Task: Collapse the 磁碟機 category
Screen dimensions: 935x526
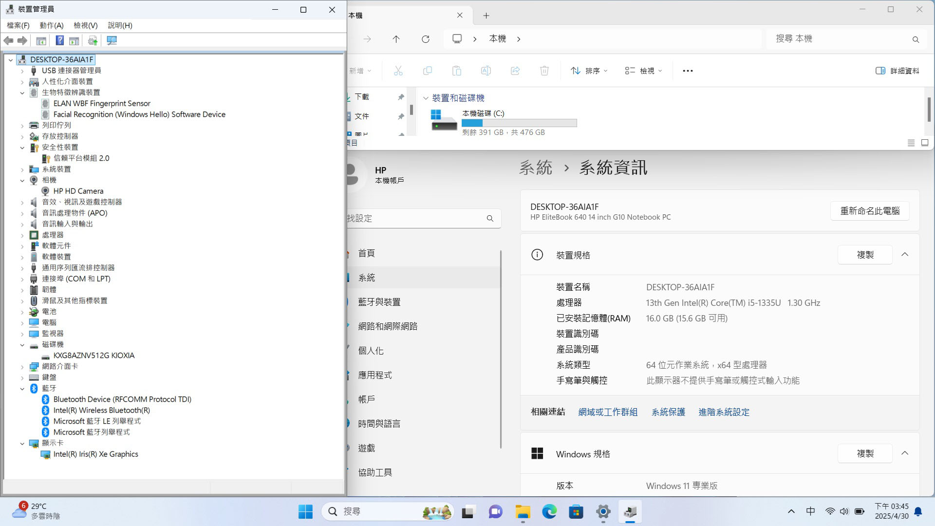Action: click(x=22, y=345)
